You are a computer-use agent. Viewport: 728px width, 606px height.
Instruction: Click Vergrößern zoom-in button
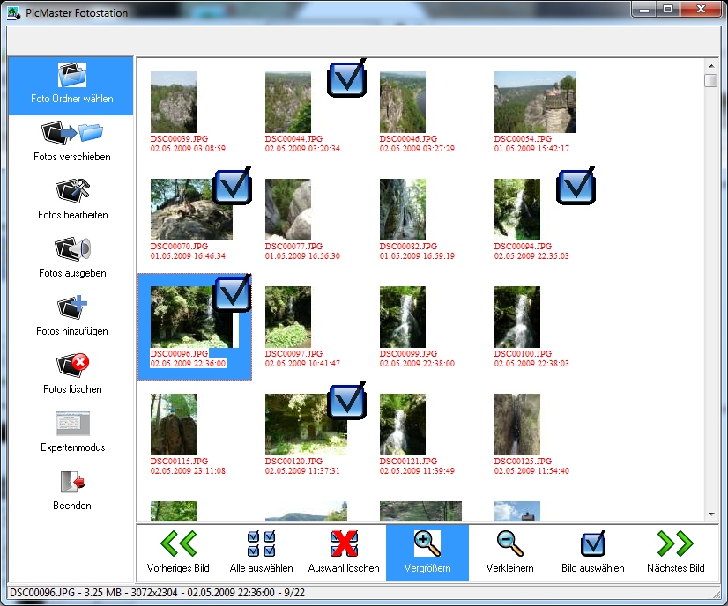[427, 552]
